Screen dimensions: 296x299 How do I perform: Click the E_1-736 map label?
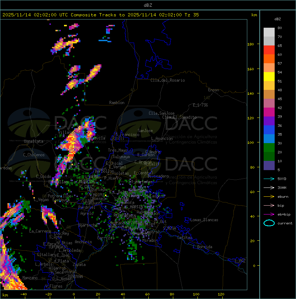pos(200,105)
